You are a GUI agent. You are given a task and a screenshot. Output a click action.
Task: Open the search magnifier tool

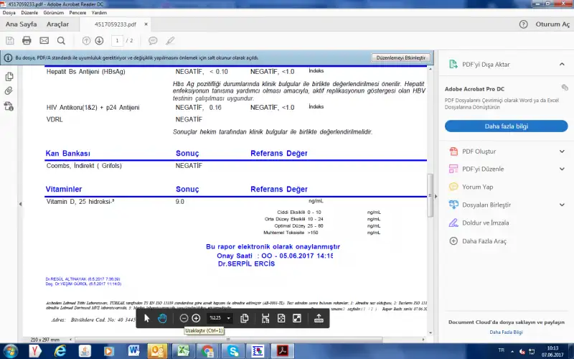click(x=61, y=40)
